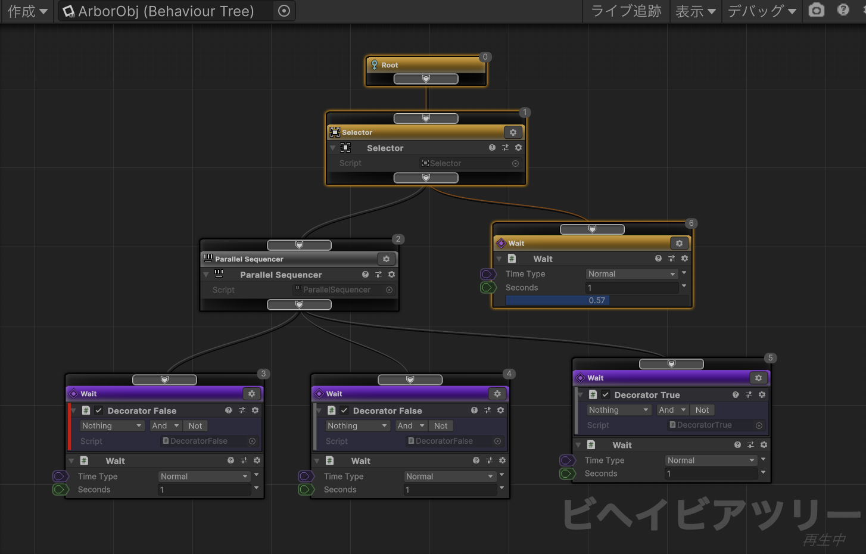Image resolution: width=866 pixels, height=554 pixels.
Task: Open the Parallel Sequencer node settings gear
Action: tap(386, 259)
